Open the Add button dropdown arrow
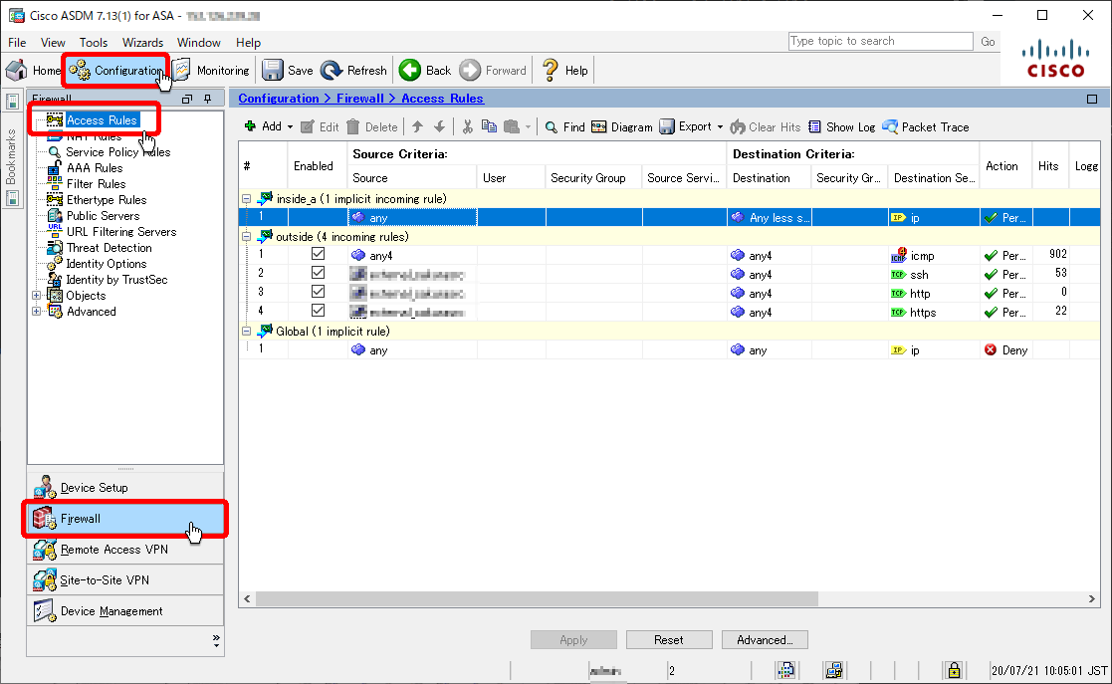 tap(290, 127)
